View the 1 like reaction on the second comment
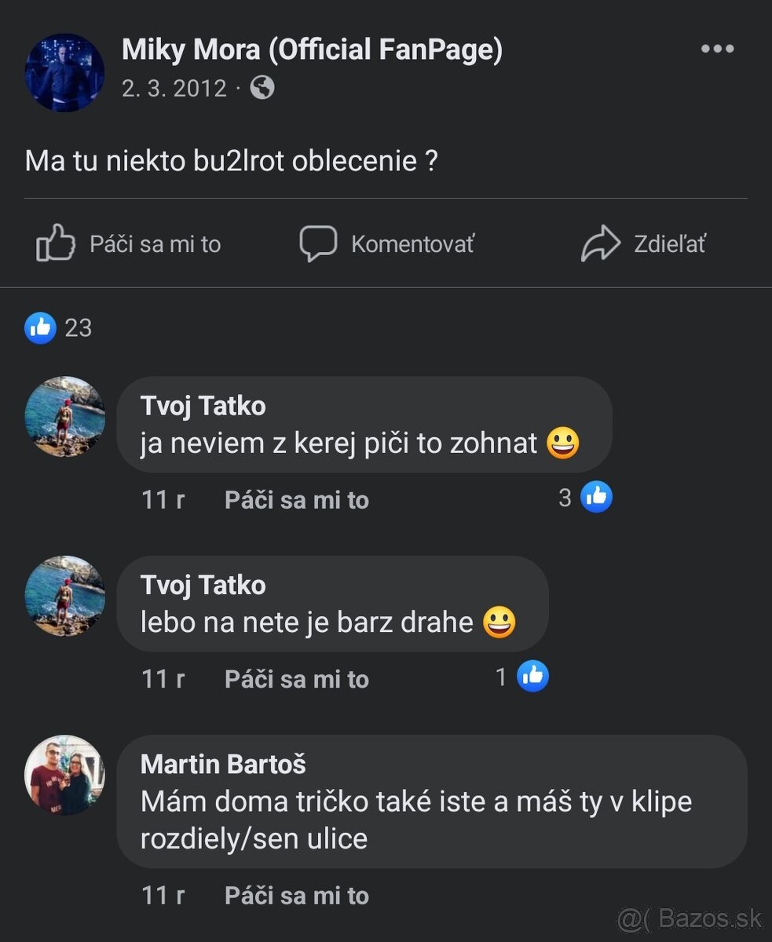Viewport: 772px width, 942px height. point(532,677)
